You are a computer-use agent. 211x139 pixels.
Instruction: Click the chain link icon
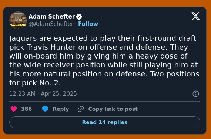pyautogui.click(x=81, y=109)
